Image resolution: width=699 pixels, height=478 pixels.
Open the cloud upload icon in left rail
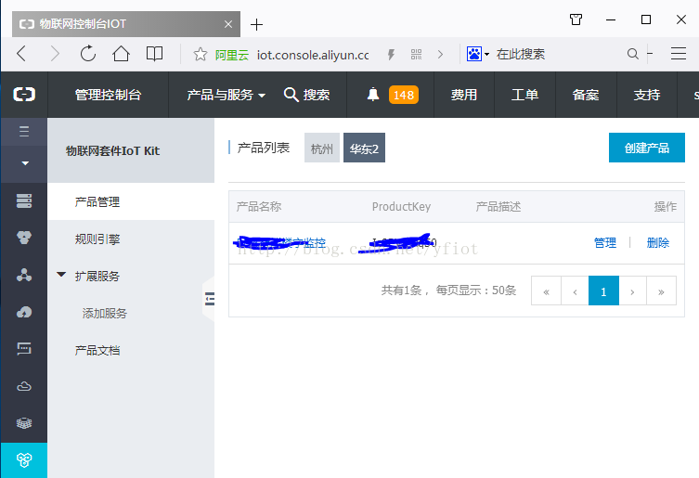pyautogui.click(x=24, y=312)
